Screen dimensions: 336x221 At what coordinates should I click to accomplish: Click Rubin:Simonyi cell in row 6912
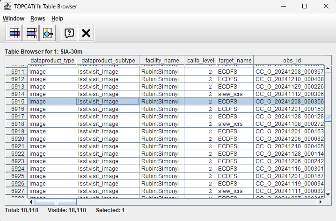click(162, 79)
